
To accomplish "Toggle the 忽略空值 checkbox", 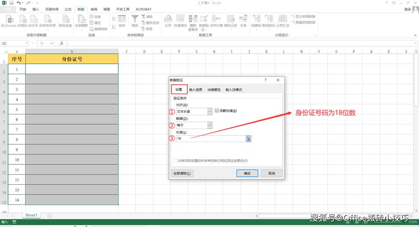I will 217,111.
